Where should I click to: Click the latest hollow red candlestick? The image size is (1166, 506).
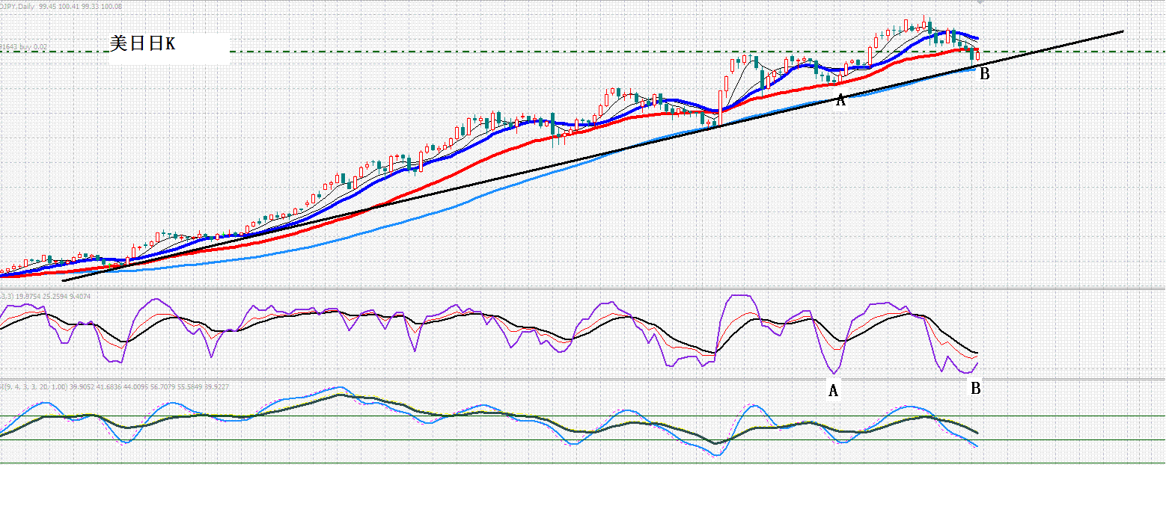point(977,55)
